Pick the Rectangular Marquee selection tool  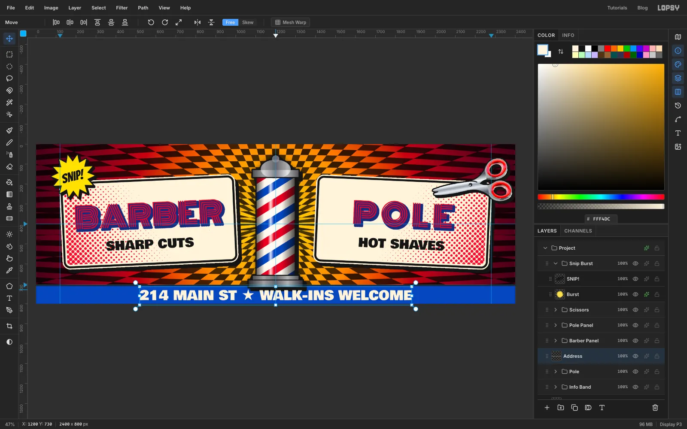click(9, 54)
